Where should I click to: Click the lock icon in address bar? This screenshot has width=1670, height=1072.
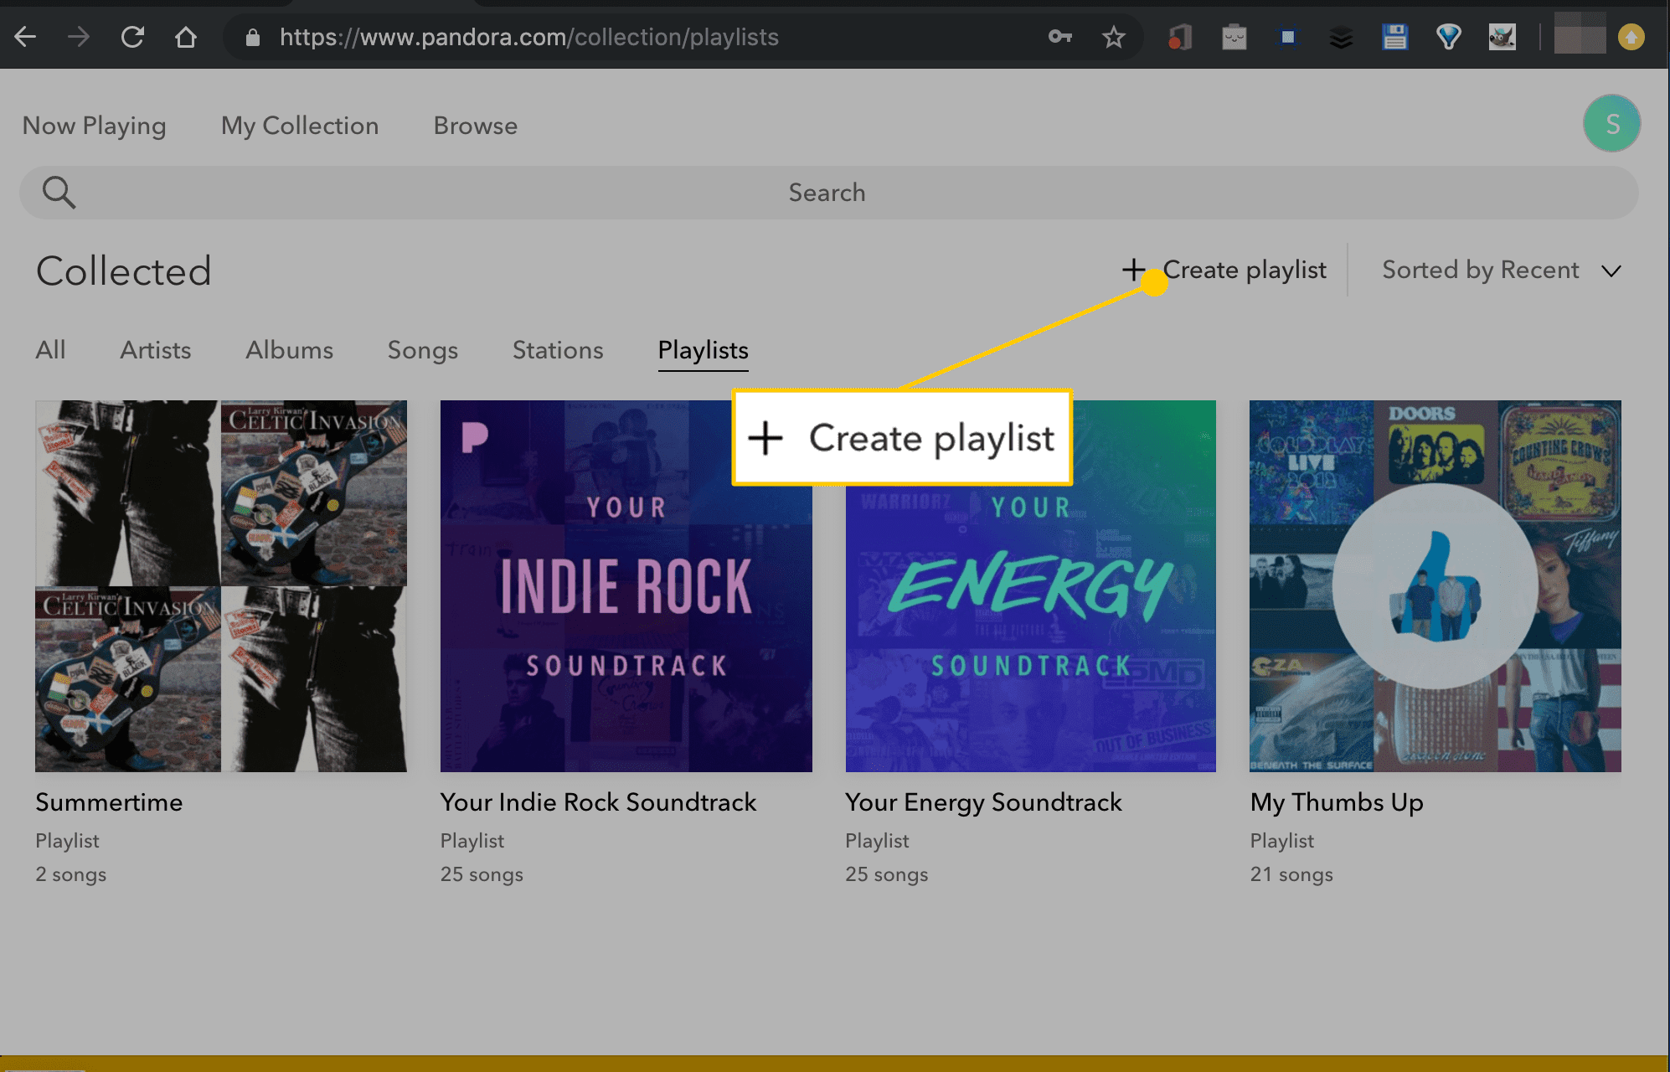tap(253, 37)
